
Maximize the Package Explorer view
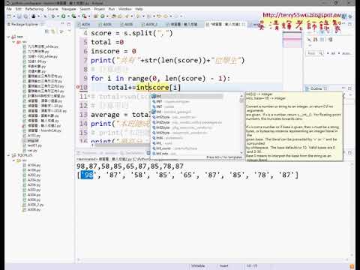coord(69,24)
